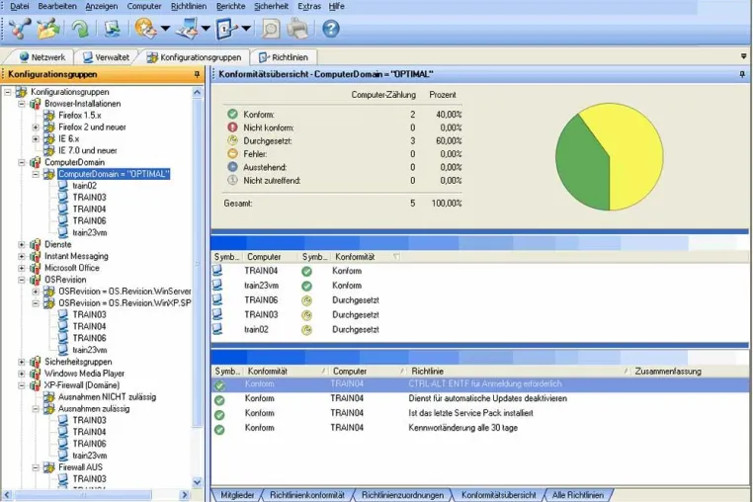
Task: Open the Sicherheit menu
Action: (272, 6)
